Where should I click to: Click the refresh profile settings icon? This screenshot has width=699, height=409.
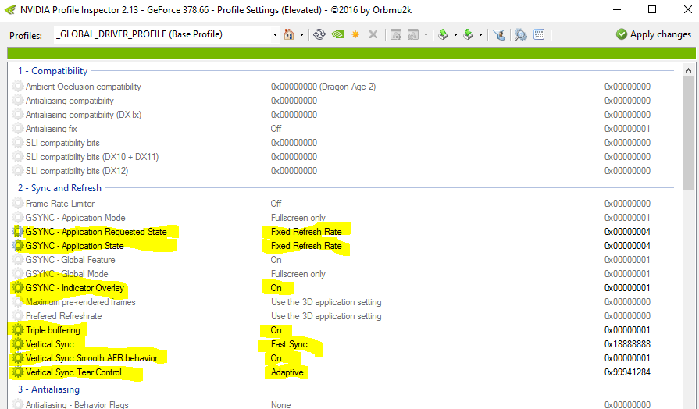[x=319, y=34]
